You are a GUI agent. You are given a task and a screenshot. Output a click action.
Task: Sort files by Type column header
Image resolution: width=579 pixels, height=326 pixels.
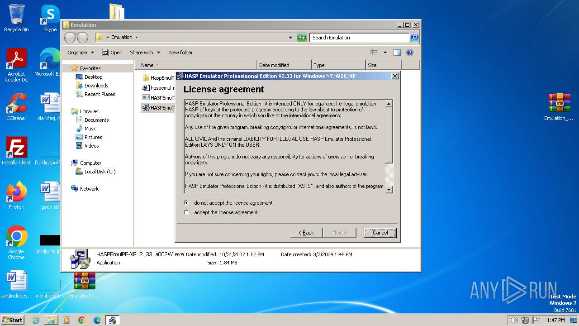click(338, 65)
